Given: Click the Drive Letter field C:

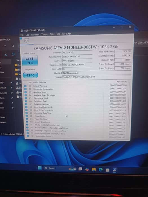Looking at the screenshot, I should 77,69.
